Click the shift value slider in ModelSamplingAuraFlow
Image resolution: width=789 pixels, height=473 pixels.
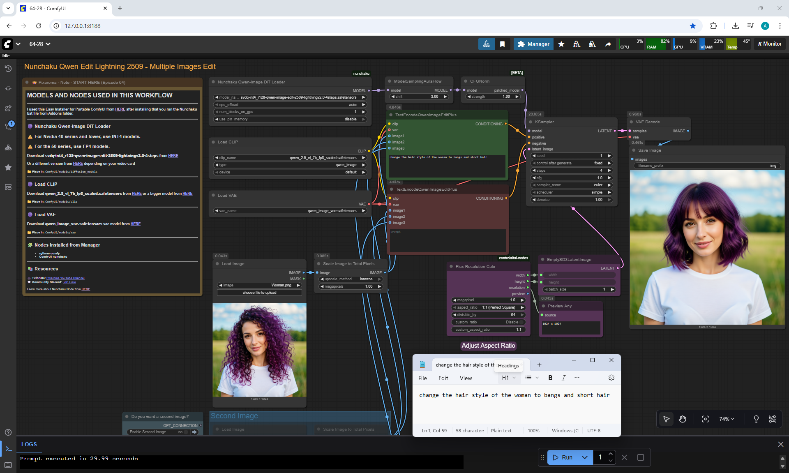(x=419, y=97)
